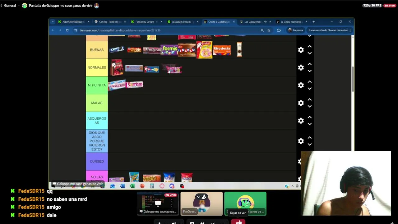Viewport: 398px width, 224px height.
Task: Mute audio on Los Cabezones tab
Action: pos(265,22)
